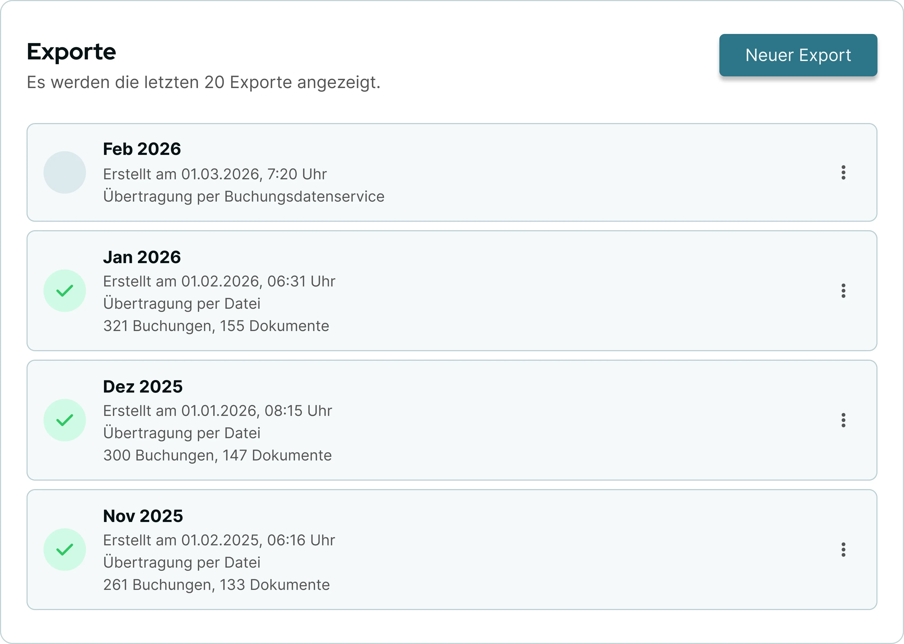Click 'Übertragung per Datei' in Nov 2025 card
This screenshot has height=644, width=904.
[x=182, y=562]
